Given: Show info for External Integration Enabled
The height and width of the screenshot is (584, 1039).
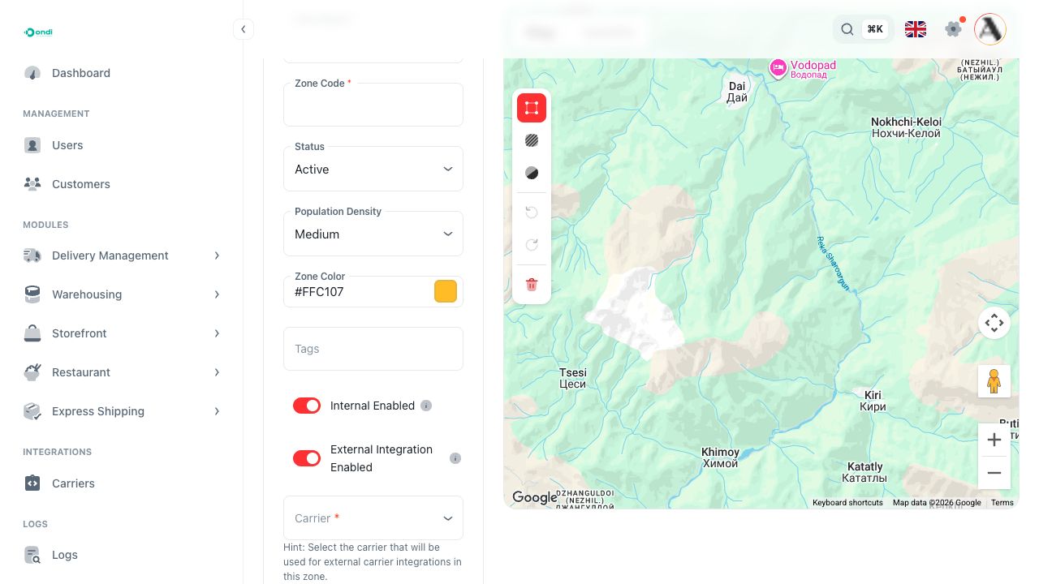Looking at the screenshot, I should (x=455, y=458).
